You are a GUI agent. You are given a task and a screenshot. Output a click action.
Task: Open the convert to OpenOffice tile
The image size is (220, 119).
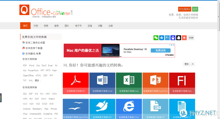tap(76, 109)
